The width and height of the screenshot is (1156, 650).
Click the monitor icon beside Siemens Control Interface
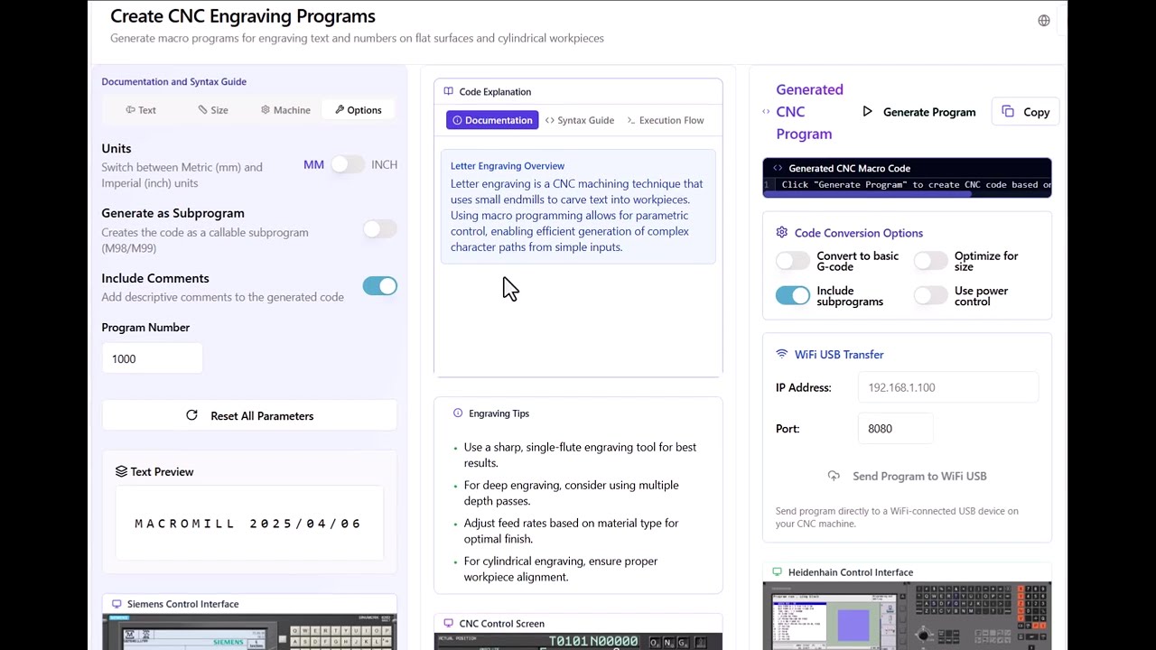point(117,604)
